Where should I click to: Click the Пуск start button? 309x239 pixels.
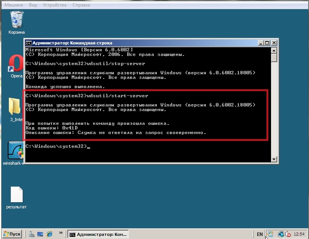12,234
